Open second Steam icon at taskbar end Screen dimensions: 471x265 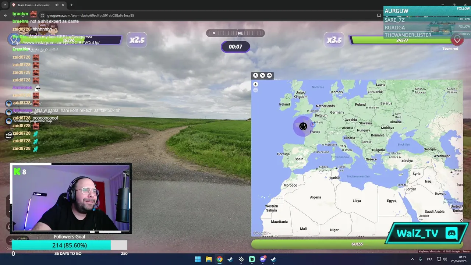click(273, 259)
